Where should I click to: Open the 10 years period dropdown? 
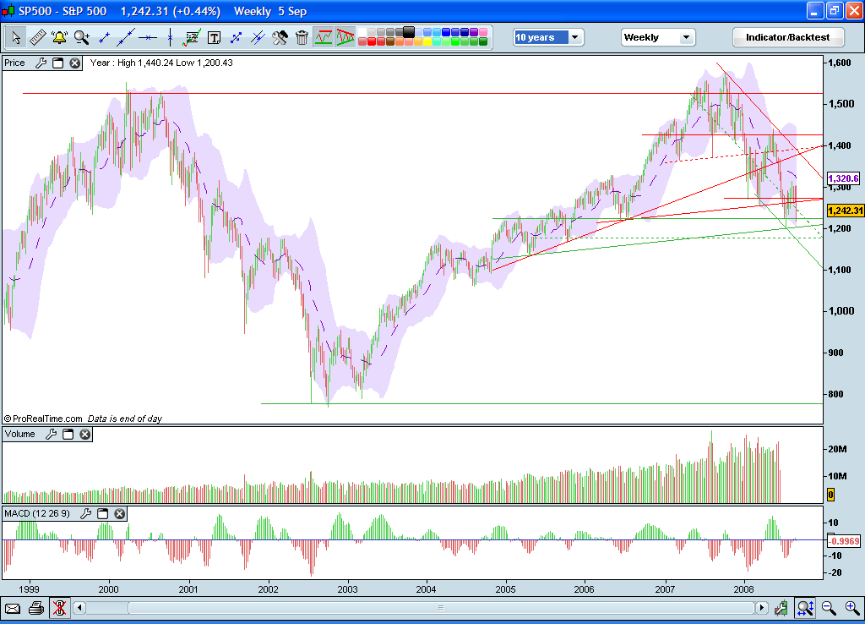[547, 37]
